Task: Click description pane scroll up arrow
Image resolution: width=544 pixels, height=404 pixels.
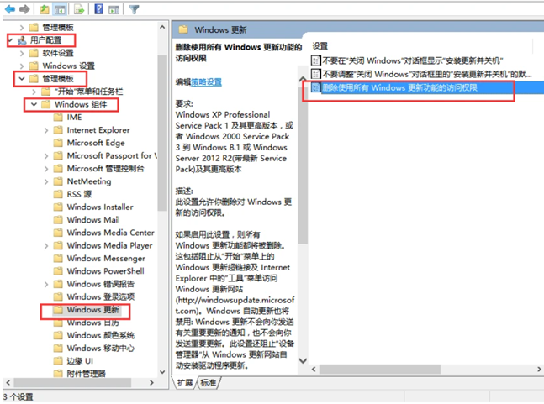Action: [x=303, y=79]
